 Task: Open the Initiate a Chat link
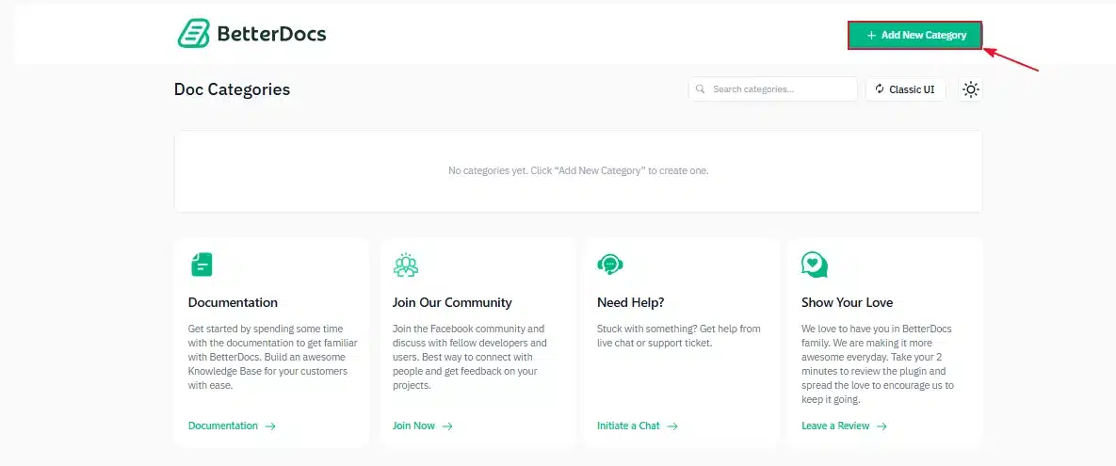[x=628, y=426]
